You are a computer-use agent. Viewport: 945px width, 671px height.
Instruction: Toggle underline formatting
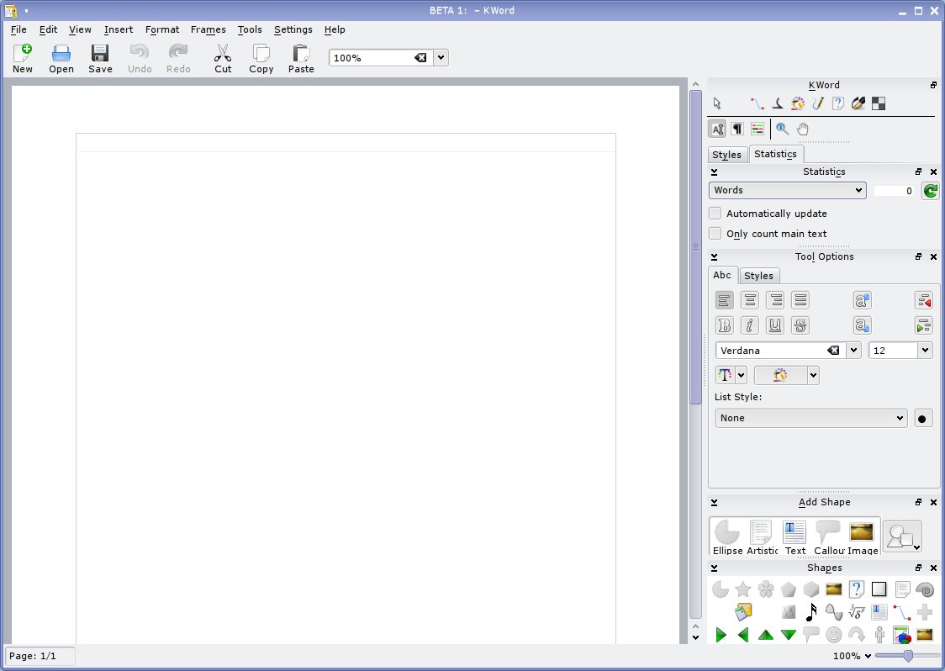775,325
